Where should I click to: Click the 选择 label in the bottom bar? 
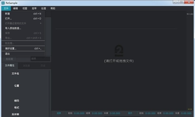pos(59,113)
